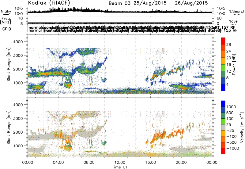Viewport: 245px width, 169px height.
Task: Click the 1000 km tick in Velocity panel
Action: coord(19,146)
